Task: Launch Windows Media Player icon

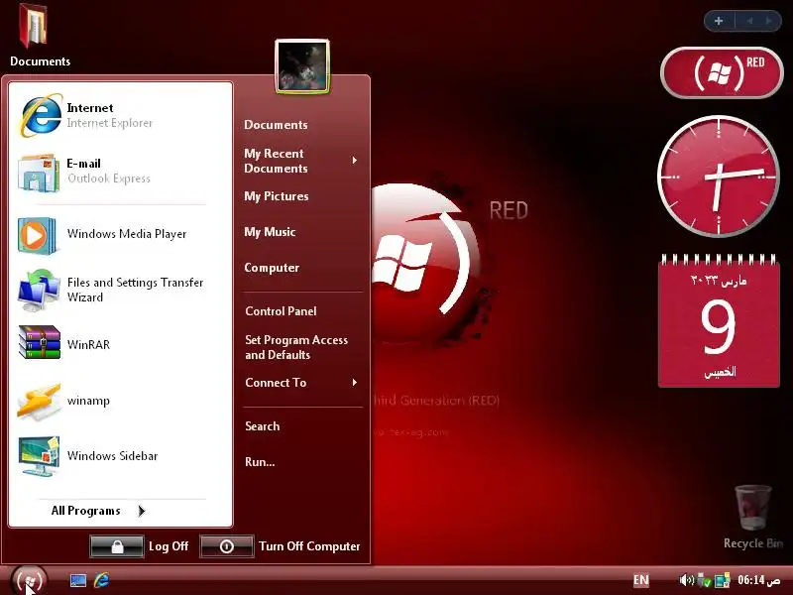Action: point(37,235)
